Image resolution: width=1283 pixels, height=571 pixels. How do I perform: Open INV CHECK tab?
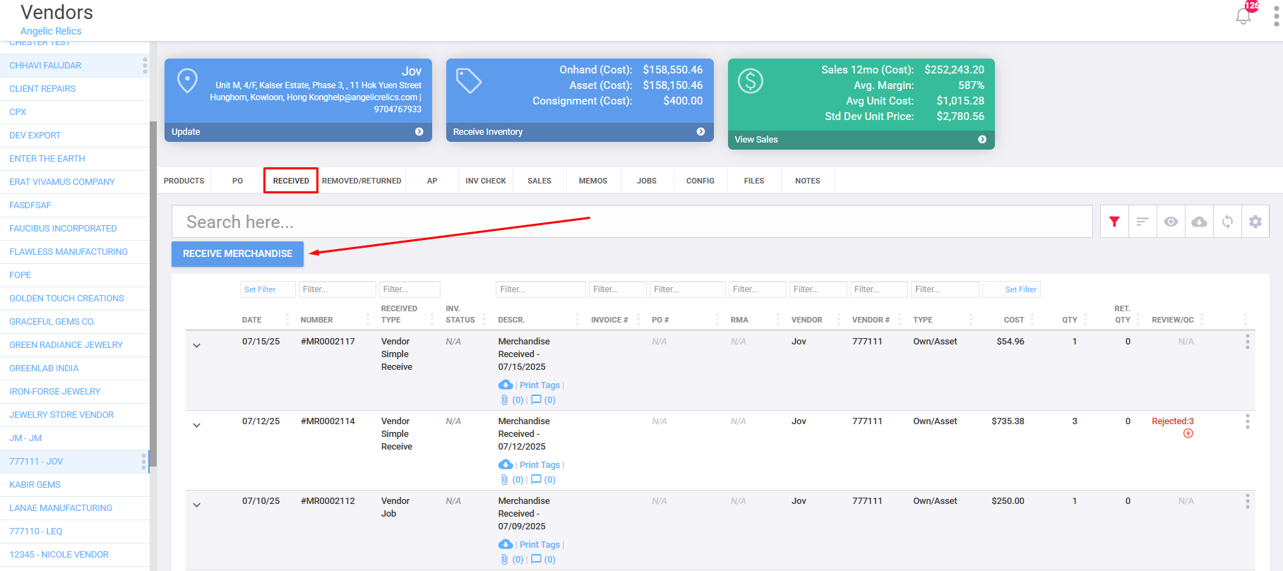(x=486, y=181)
